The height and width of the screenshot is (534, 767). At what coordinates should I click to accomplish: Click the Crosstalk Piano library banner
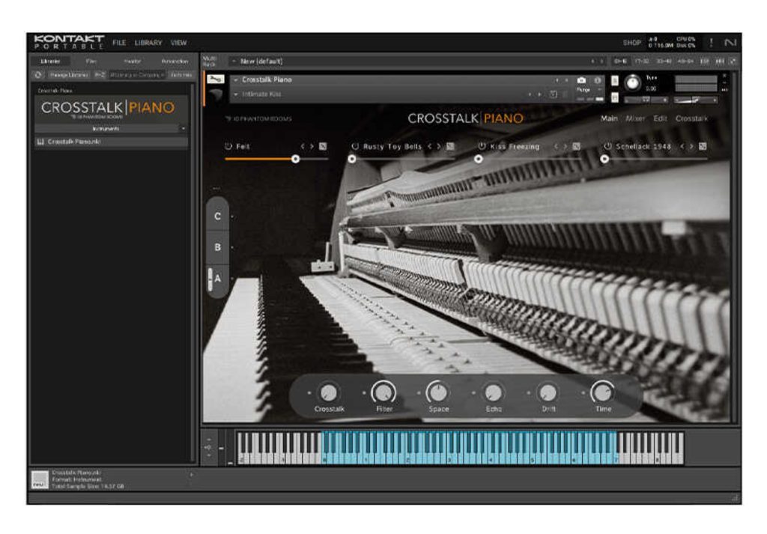(x=111, y=109)
